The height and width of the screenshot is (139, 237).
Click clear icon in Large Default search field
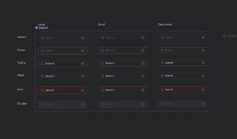(x=83, y=38)
